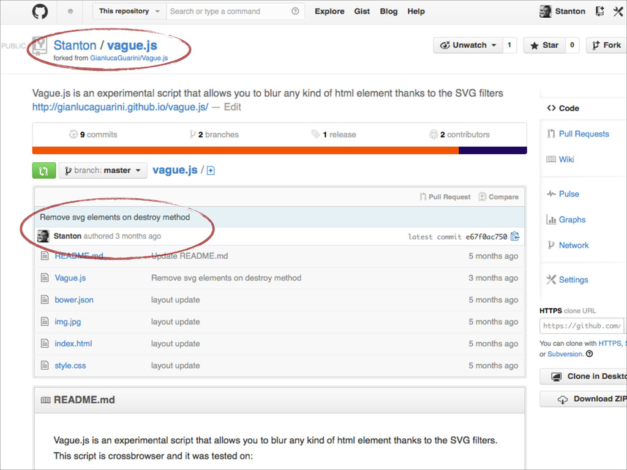Open the Explore menu item

pos(329,11)
